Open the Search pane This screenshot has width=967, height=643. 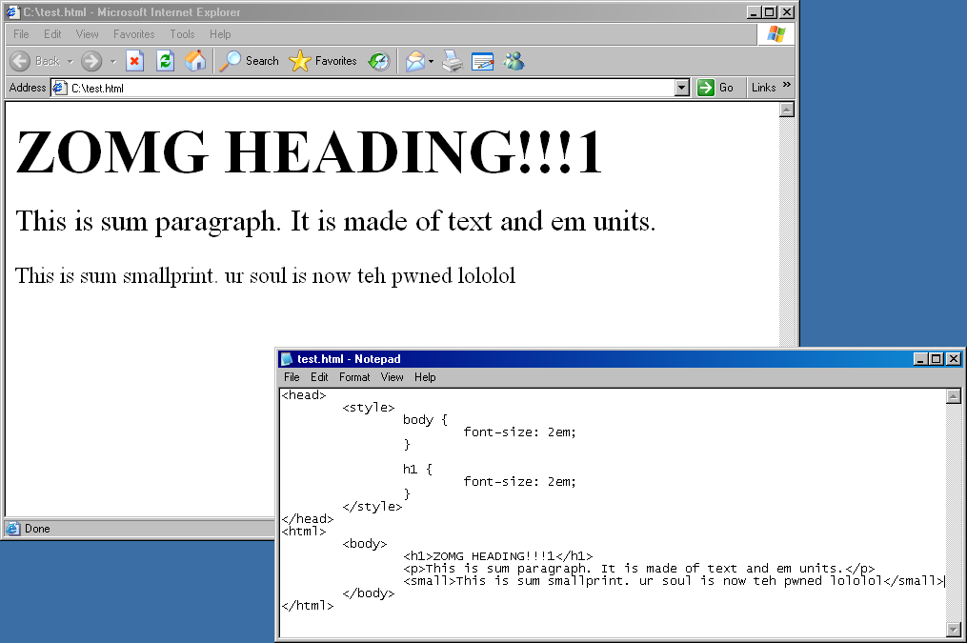250,61
